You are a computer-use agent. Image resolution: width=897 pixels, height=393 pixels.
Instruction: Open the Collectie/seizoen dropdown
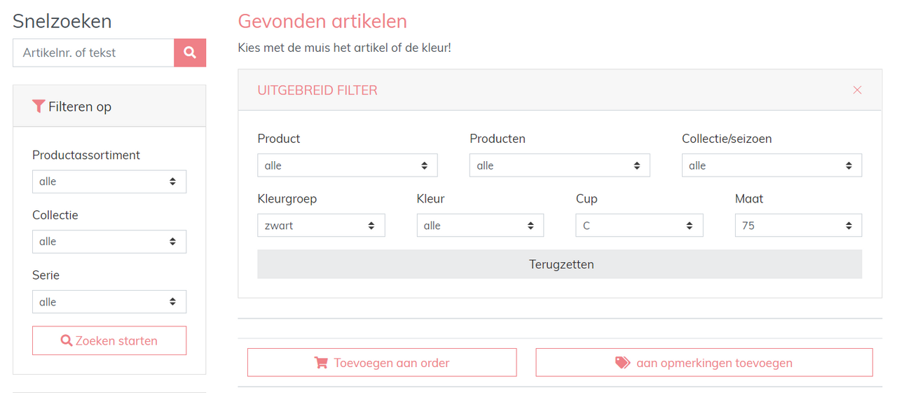(x=772, y=165)
